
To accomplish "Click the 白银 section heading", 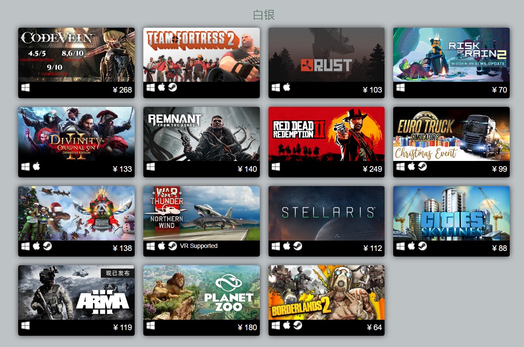I will tap(264, 15).
